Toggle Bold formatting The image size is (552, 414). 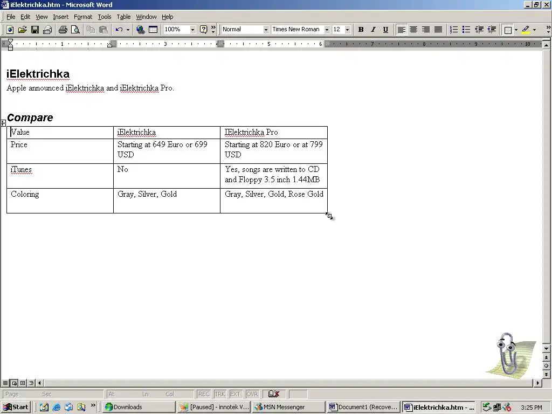(361, 30)
